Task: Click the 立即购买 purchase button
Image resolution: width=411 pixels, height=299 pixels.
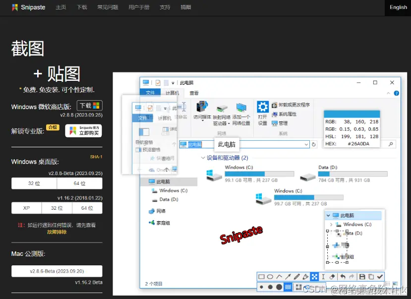Action: tap(84, 131)
